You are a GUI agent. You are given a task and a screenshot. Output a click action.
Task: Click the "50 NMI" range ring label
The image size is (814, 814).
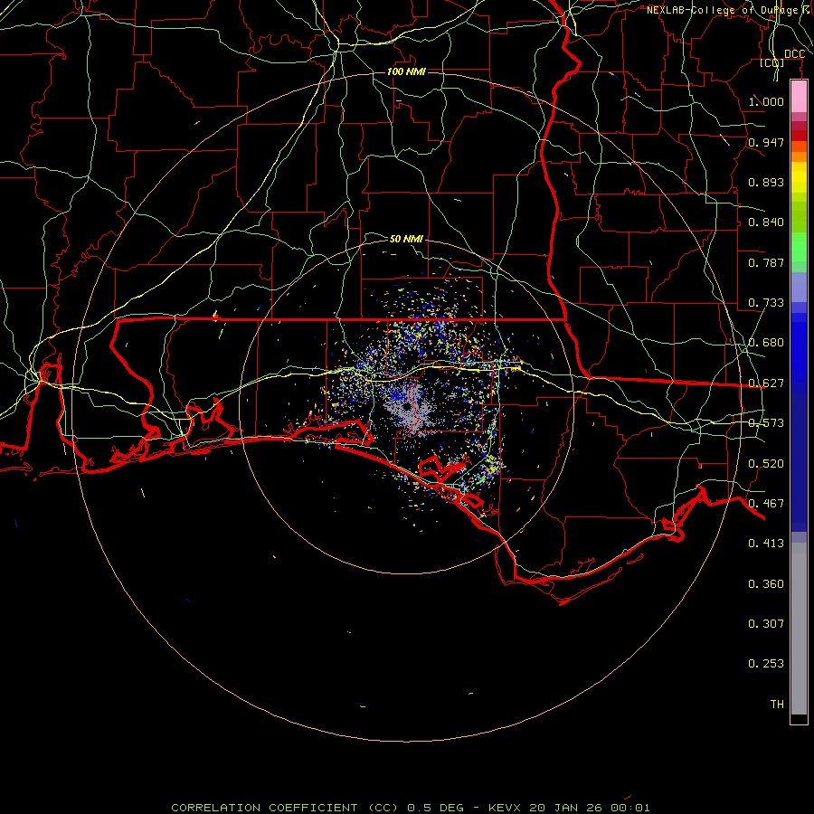[406, 239]
